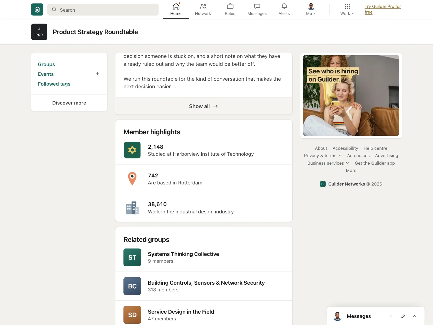The height and width of the screenshot is (325, 433).
Task: Expand the Messages panel chevron
Action: pyautogui.click(x=415, y=316)
